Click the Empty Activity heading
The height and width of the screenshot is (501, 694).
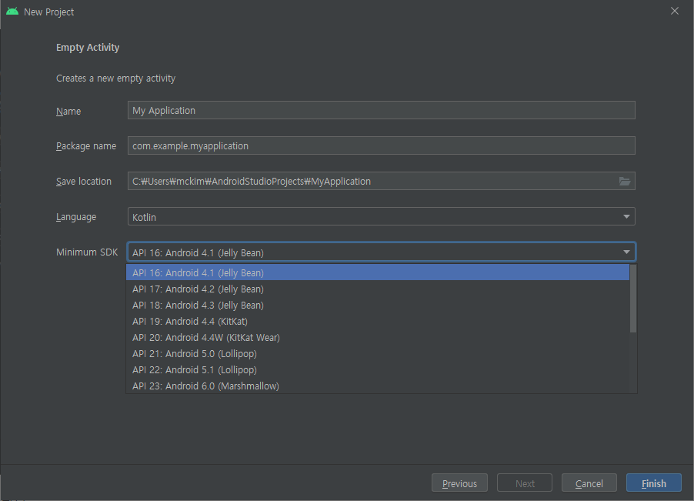click(x=88, y=48)
